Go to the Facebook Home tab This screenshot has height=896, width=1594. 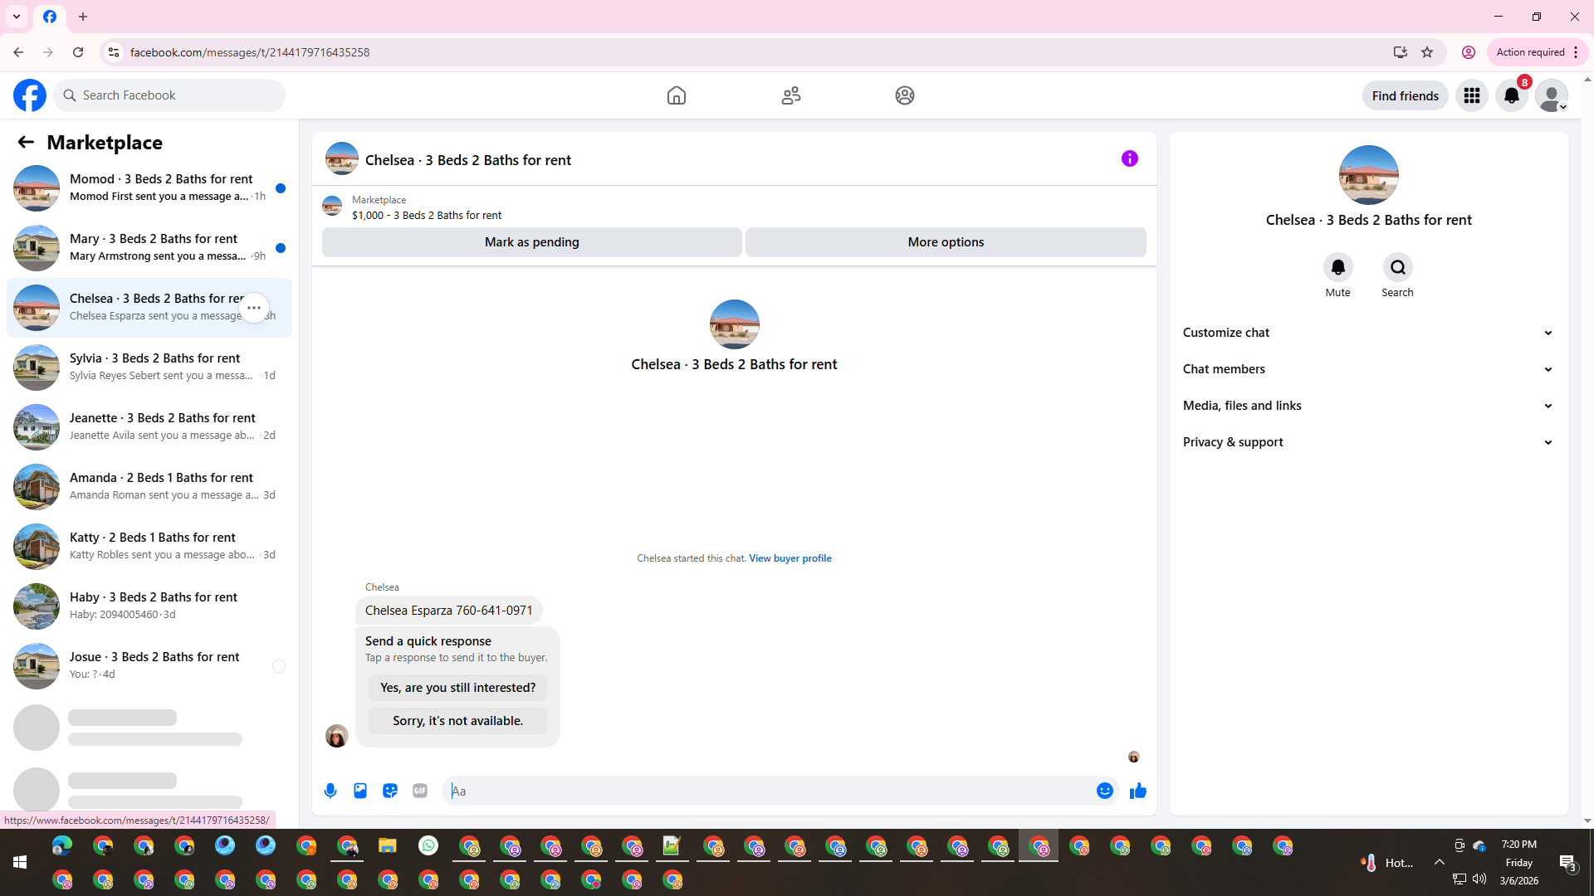pos(676,95)
